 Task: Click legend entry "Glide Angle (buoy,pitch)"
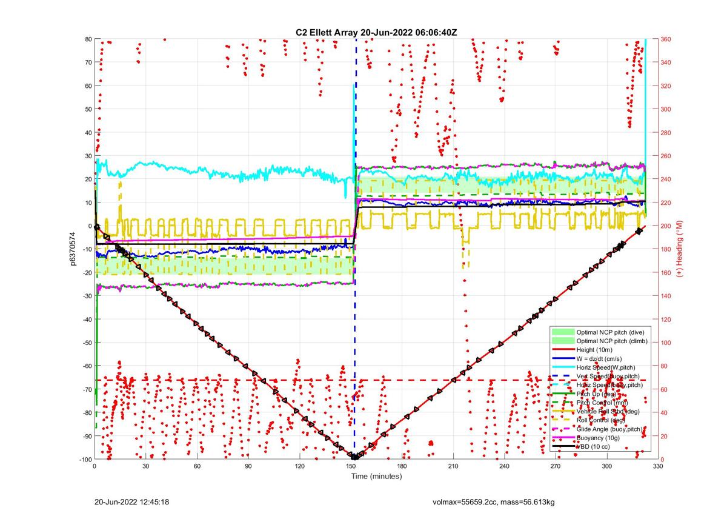tap(610, 429)
